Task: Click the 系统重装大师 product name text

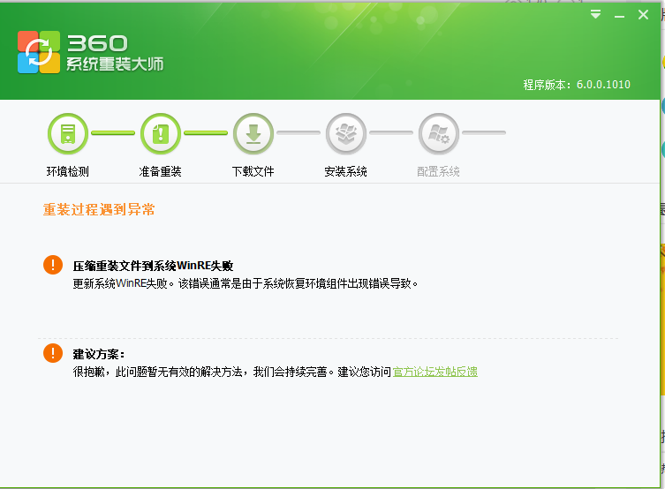Action: tap(115, 64)
